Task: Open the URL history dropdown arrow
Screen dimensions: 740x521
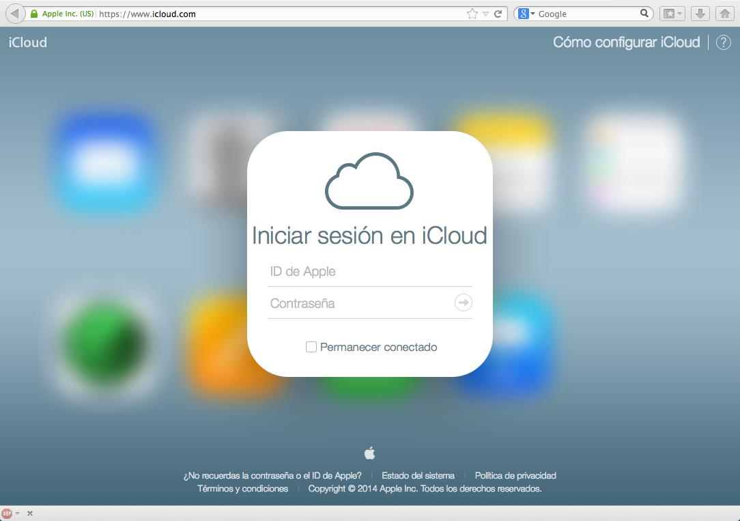Action: 485,14
